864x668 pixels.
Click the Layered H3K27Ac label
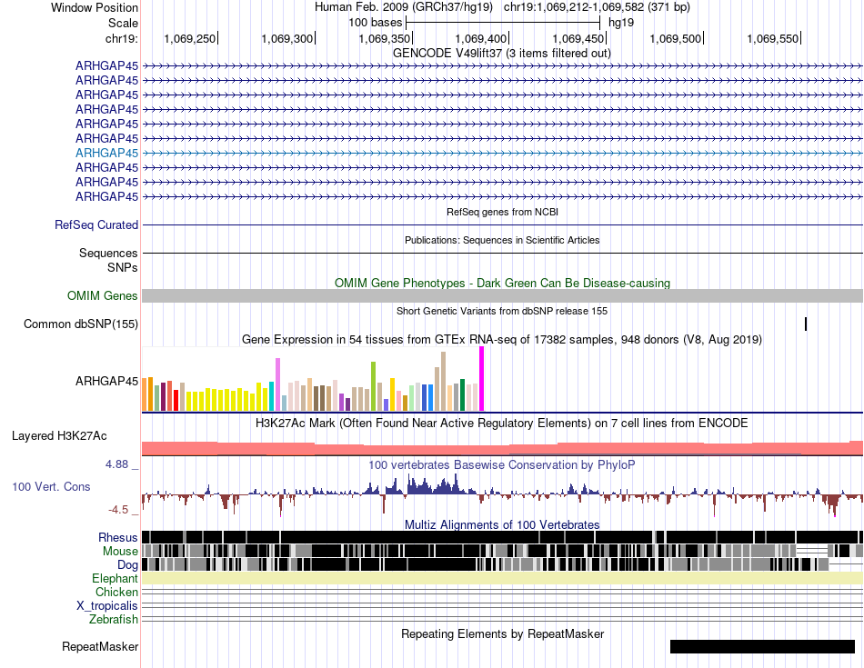point(59,435)
